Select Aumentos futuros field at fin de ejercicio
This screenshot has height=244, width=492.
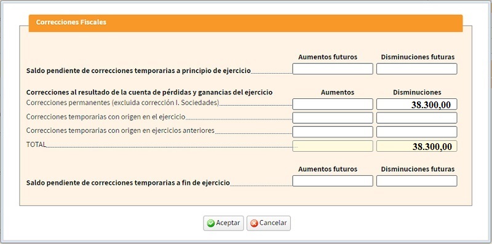[333, 181]
